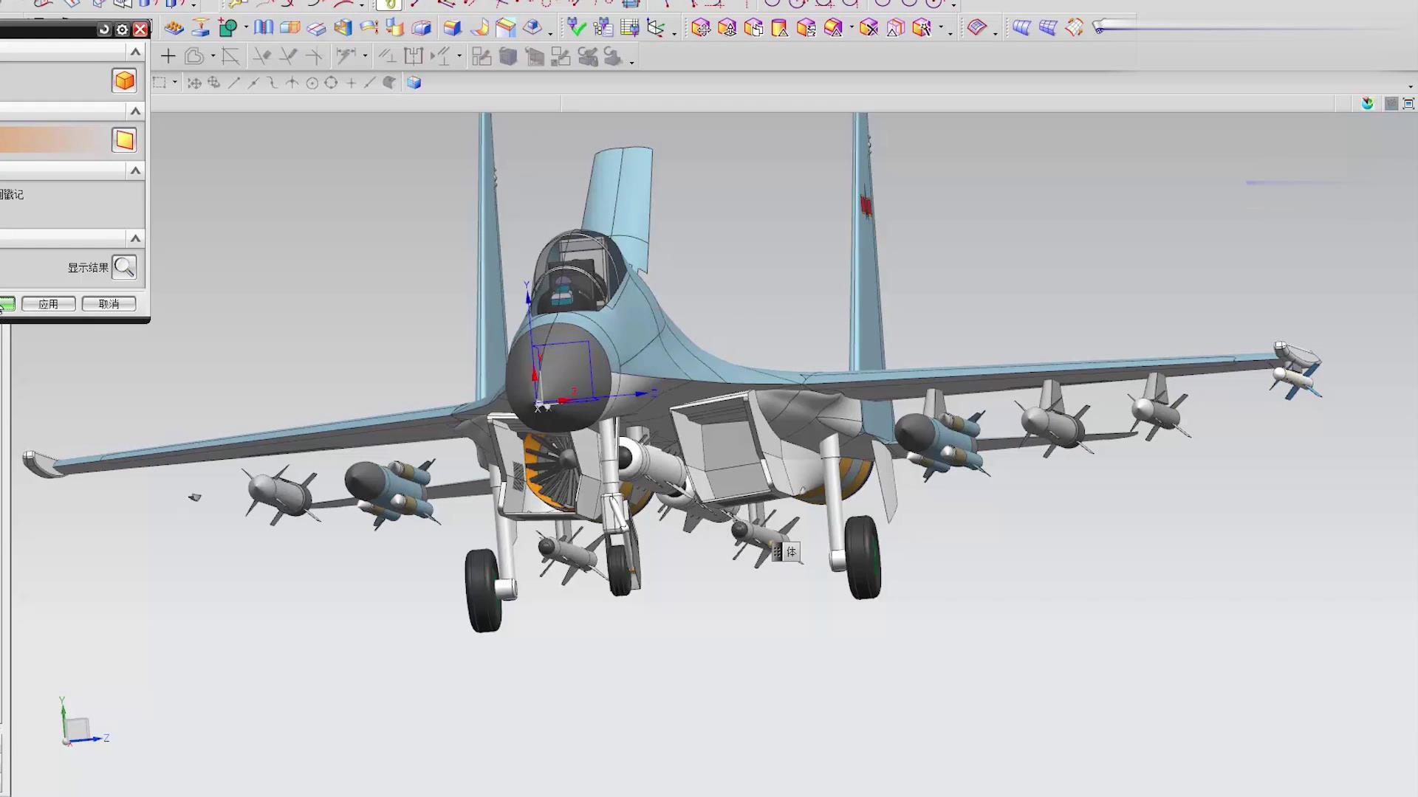Select the Move Face synchronous modeling icon
This screenshot has width=1418, height=797.
[x=700, y=29]
